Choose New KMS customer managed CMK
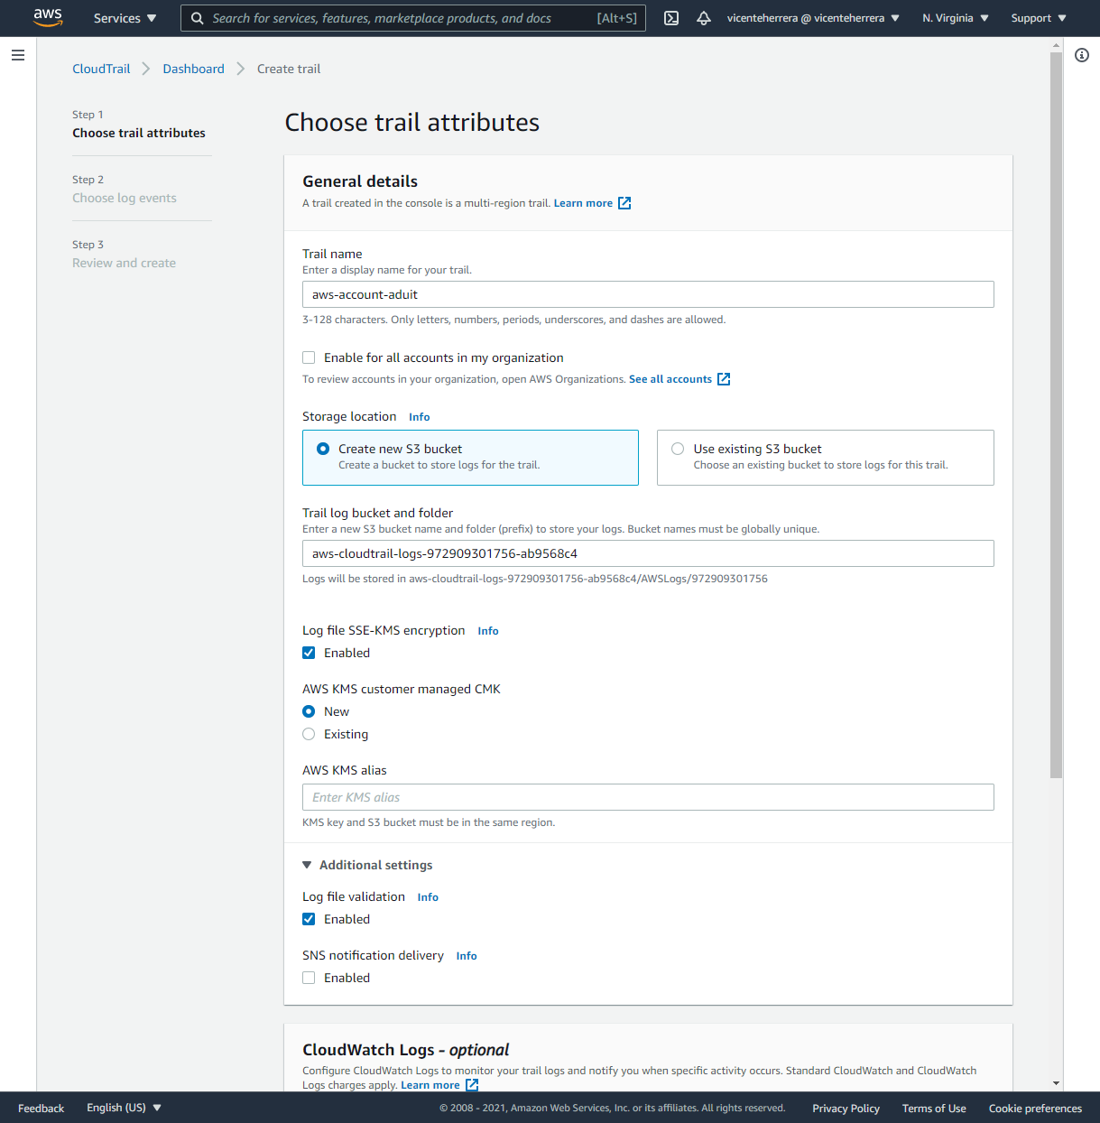Viewport: 1100px width, 1123px height. click(309, 711)
